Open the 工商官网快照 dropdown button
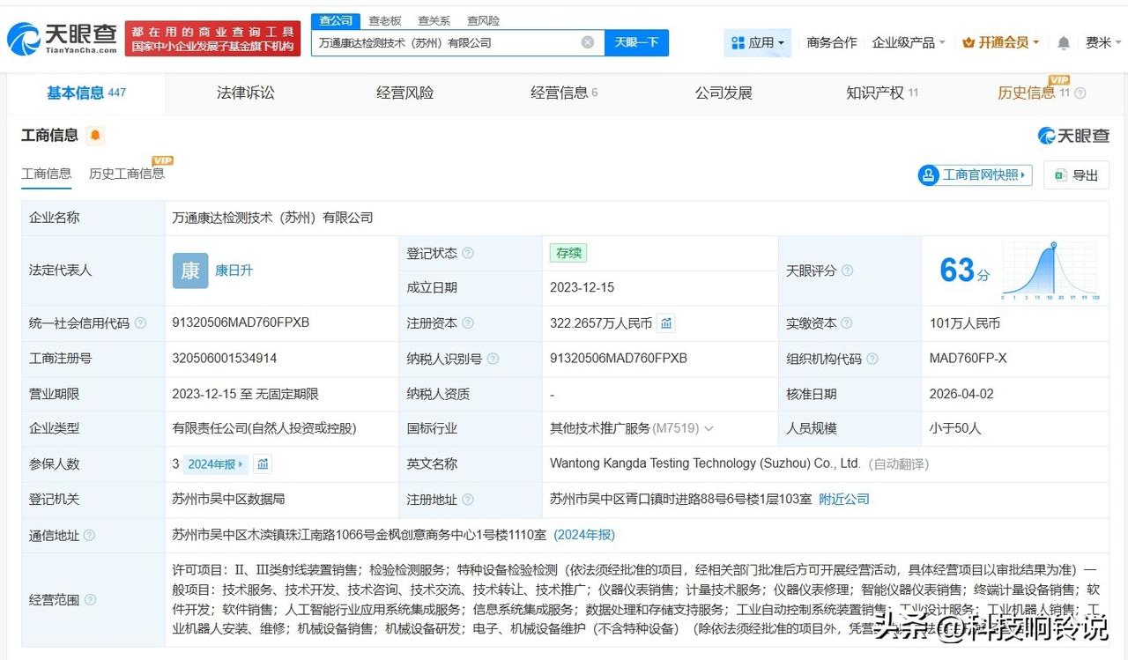Viewport: 1128px width, 660px height. pos(975,175)
